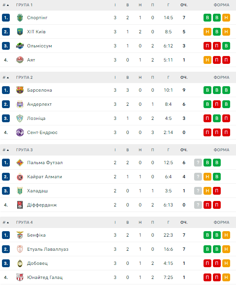Sort Group 1 by rank arrow
Viewport: 236px width, 286px height.
(6, 5)
